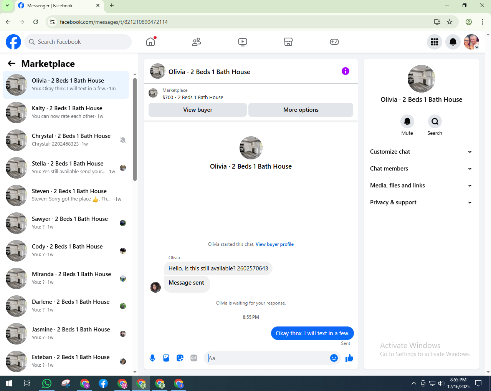Open the notifications bell in top bar
491x391 pixels.
(x=453, y=42)
